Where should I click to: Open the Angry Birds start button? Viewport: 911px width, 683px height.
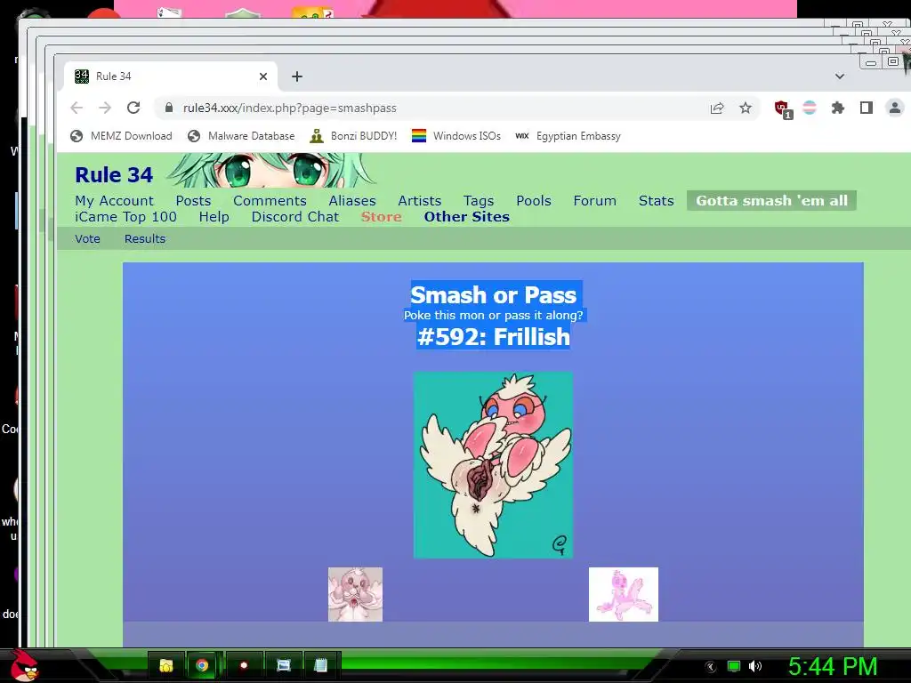pos(25,665)
